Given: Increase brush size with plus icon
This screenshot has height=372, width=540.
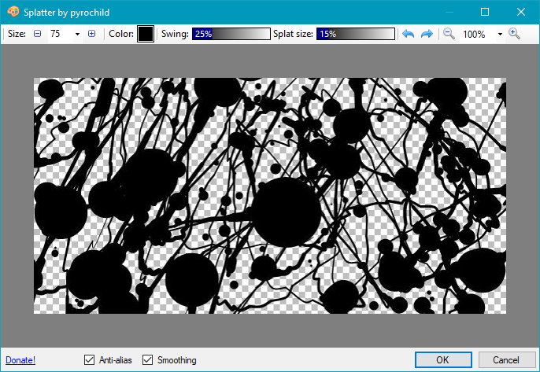Looking at the screenshot, I should click(91, 34).
